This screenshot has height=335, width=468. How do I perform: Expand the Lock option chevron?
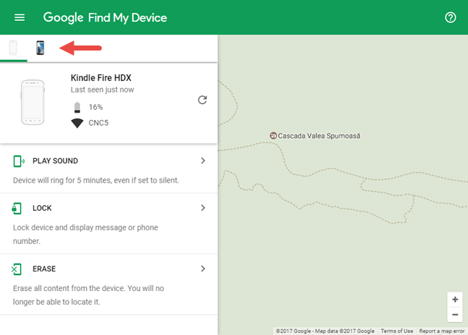203,208
